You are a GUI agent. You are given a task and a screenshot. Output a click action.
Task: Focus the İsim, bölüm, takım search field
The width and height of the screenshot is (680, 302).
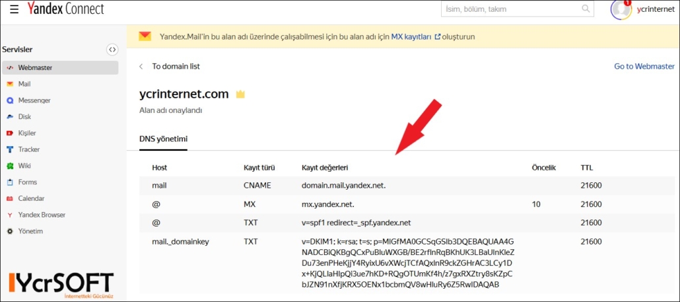point(516,9)
